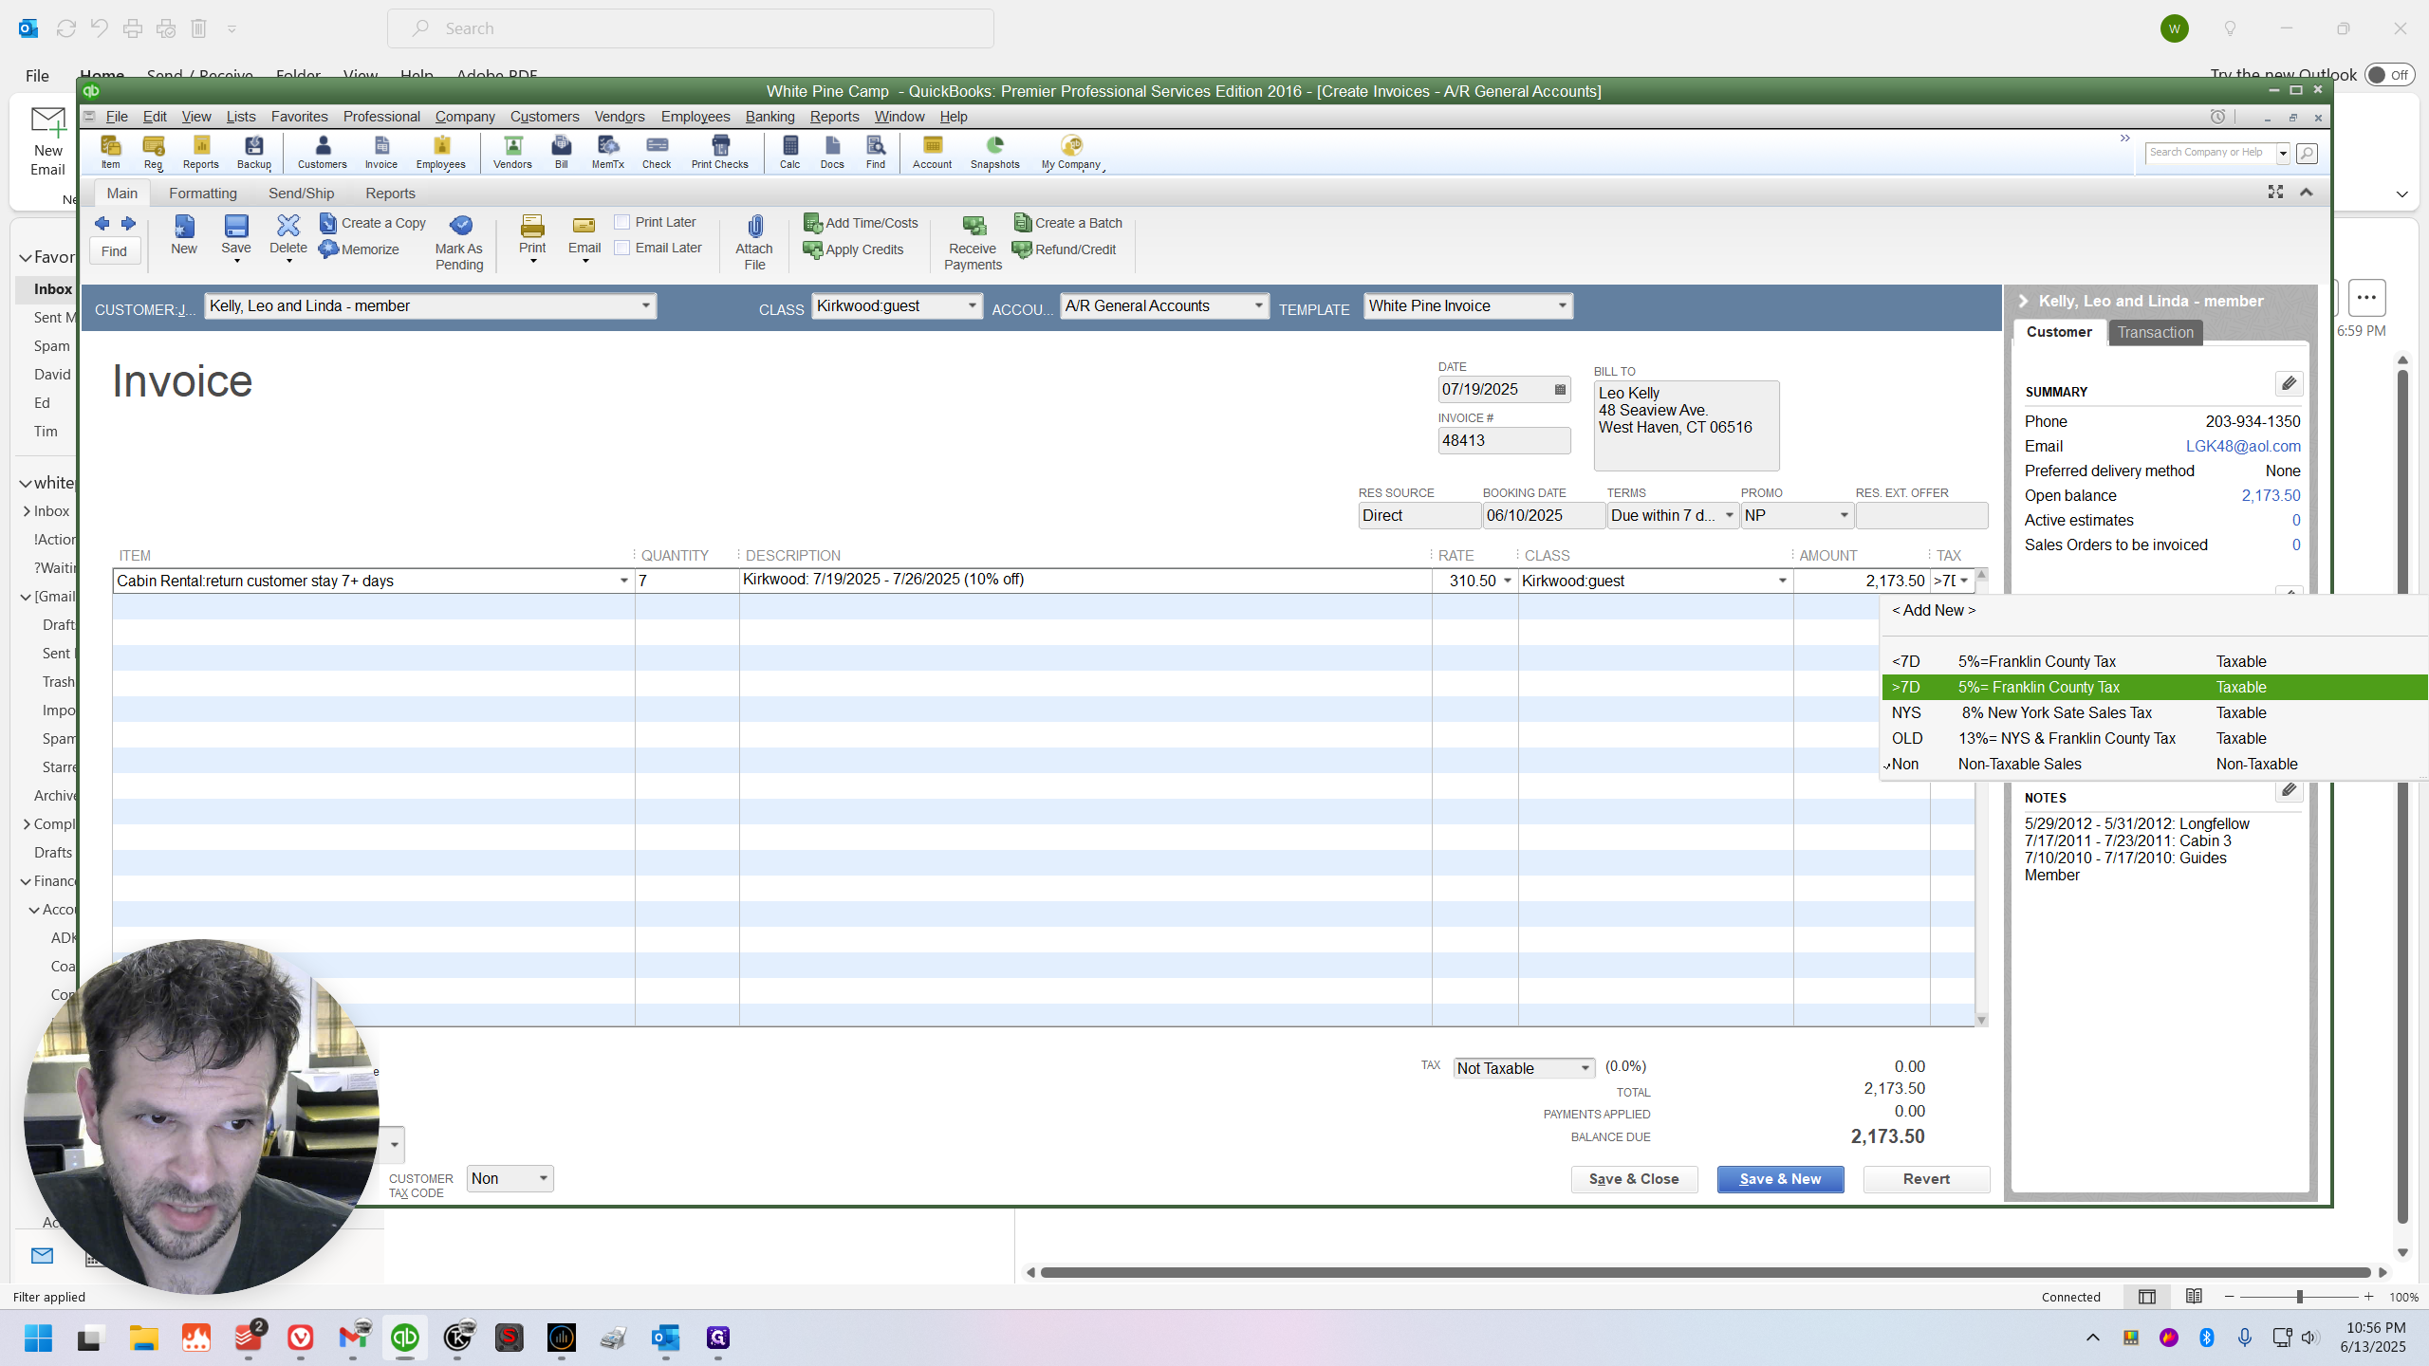Enable the Print Later checkbox
This screenshot has height=1366, width=2429.
pyautogui.click(x=622, y=222)
